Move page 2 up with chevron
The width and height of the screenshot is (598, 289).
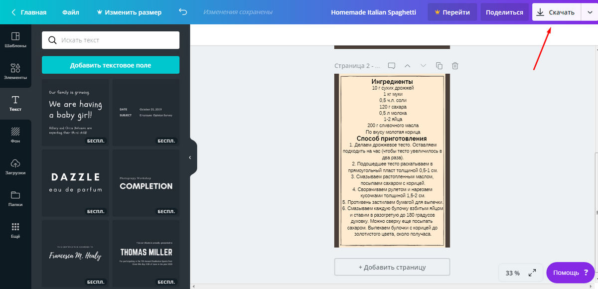tap(407, 66)
